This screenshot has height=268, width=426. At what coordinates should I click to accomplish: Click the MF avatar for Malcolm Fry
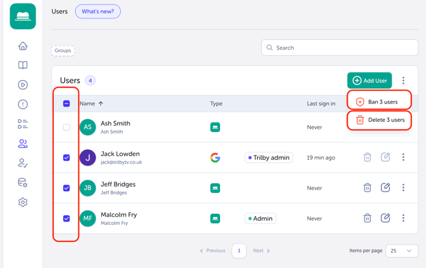88,218
